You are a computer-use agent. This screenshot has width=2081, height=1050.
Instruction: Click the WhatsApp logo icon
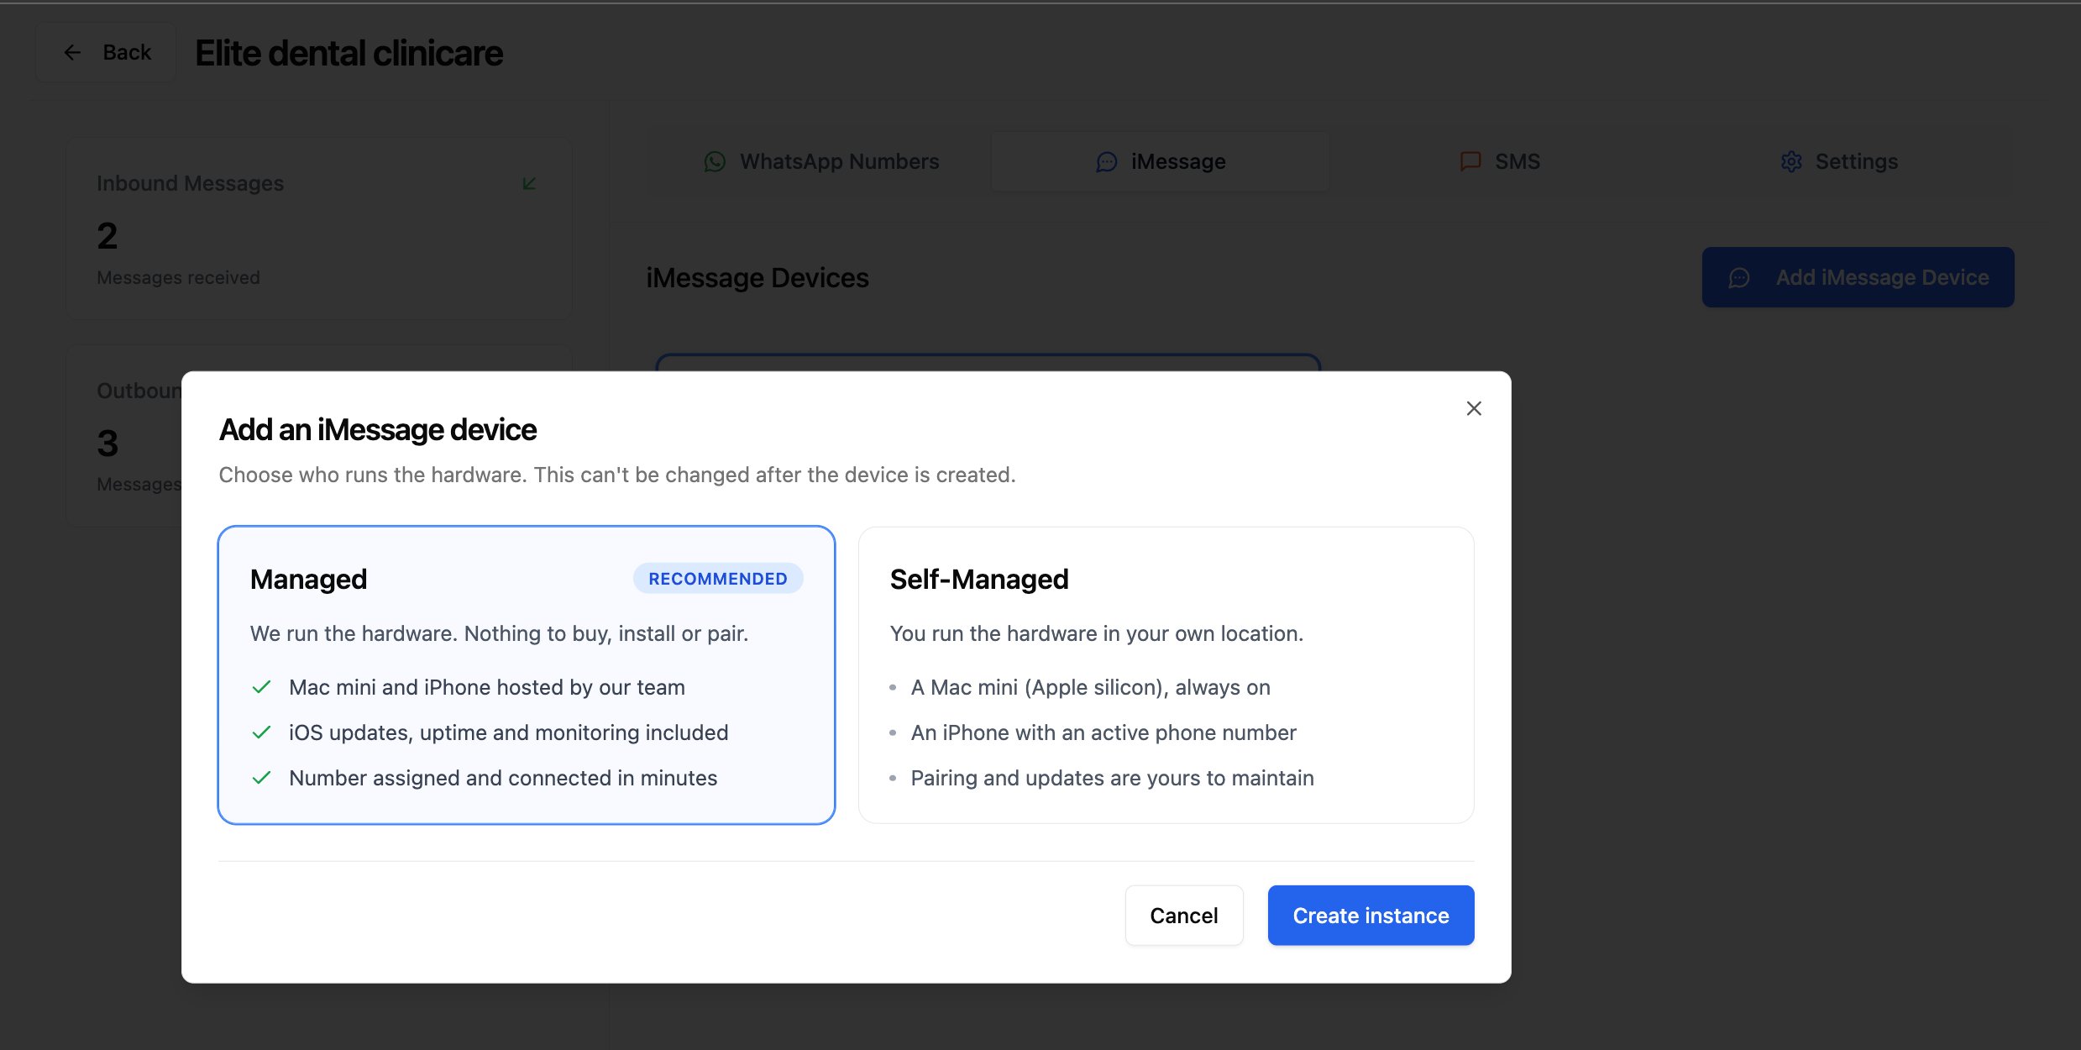[715, 161]
